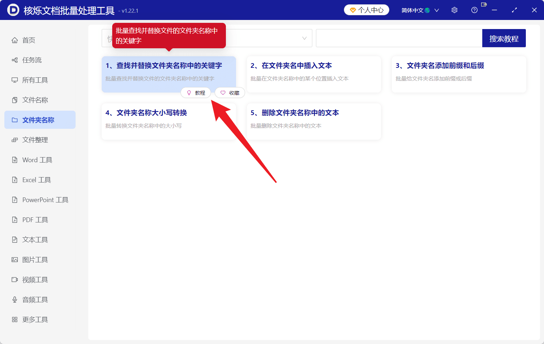This screenshot has height=344, width=544.
Task: Click the text file icon beside 文本工具
Action: coord(15,240)
